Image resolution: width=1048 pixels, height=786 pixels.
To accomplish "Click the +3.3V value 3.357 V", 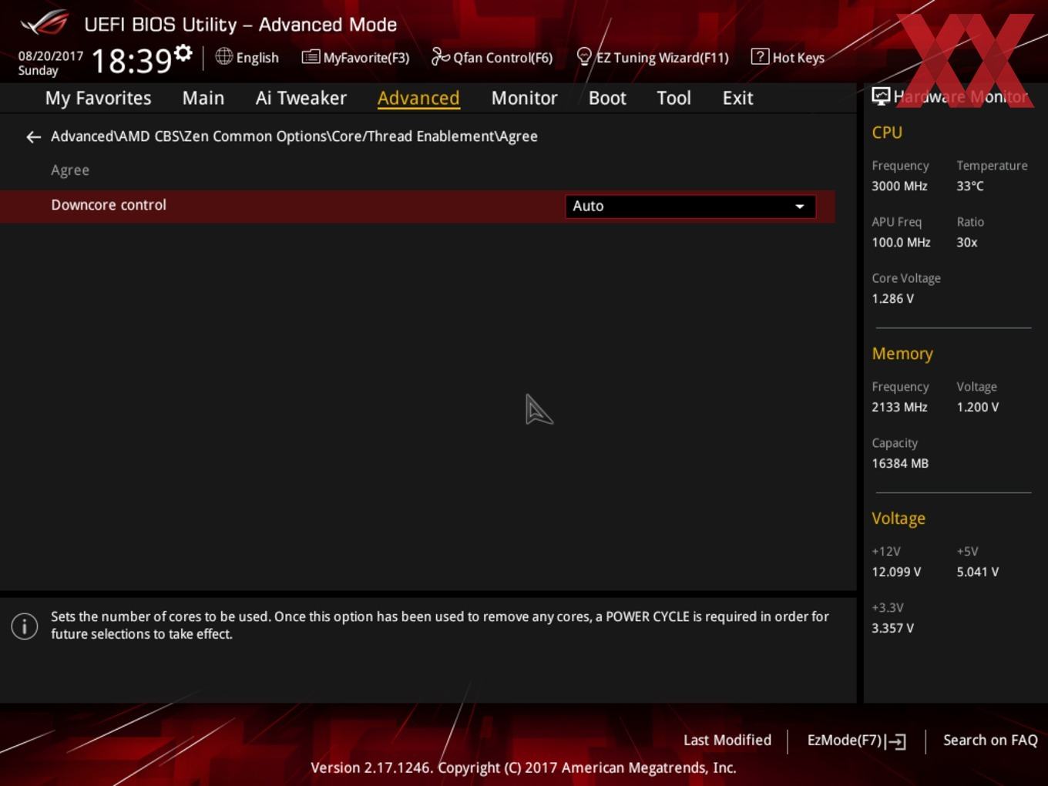I will (x=892, y=628).
